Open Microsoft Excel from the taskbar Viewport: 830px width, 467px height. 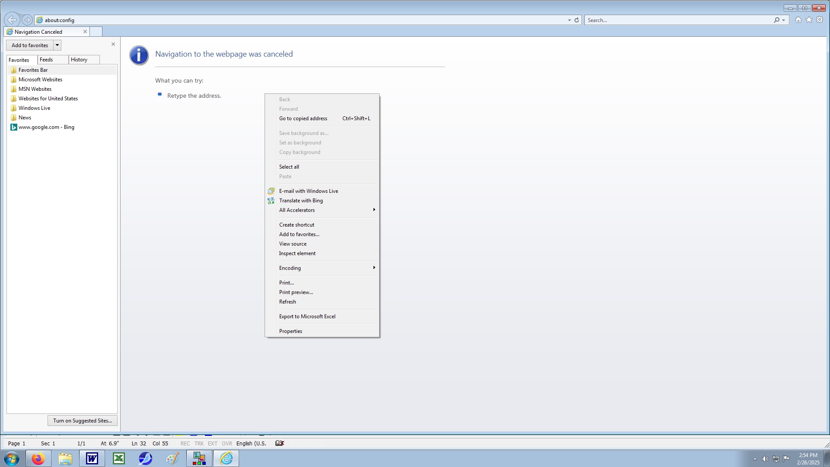coord(119,458)
